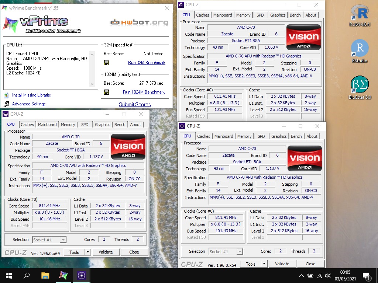
Task: Open Windows taskbar search
Action: pyautogui.click(x=27, y=276)
